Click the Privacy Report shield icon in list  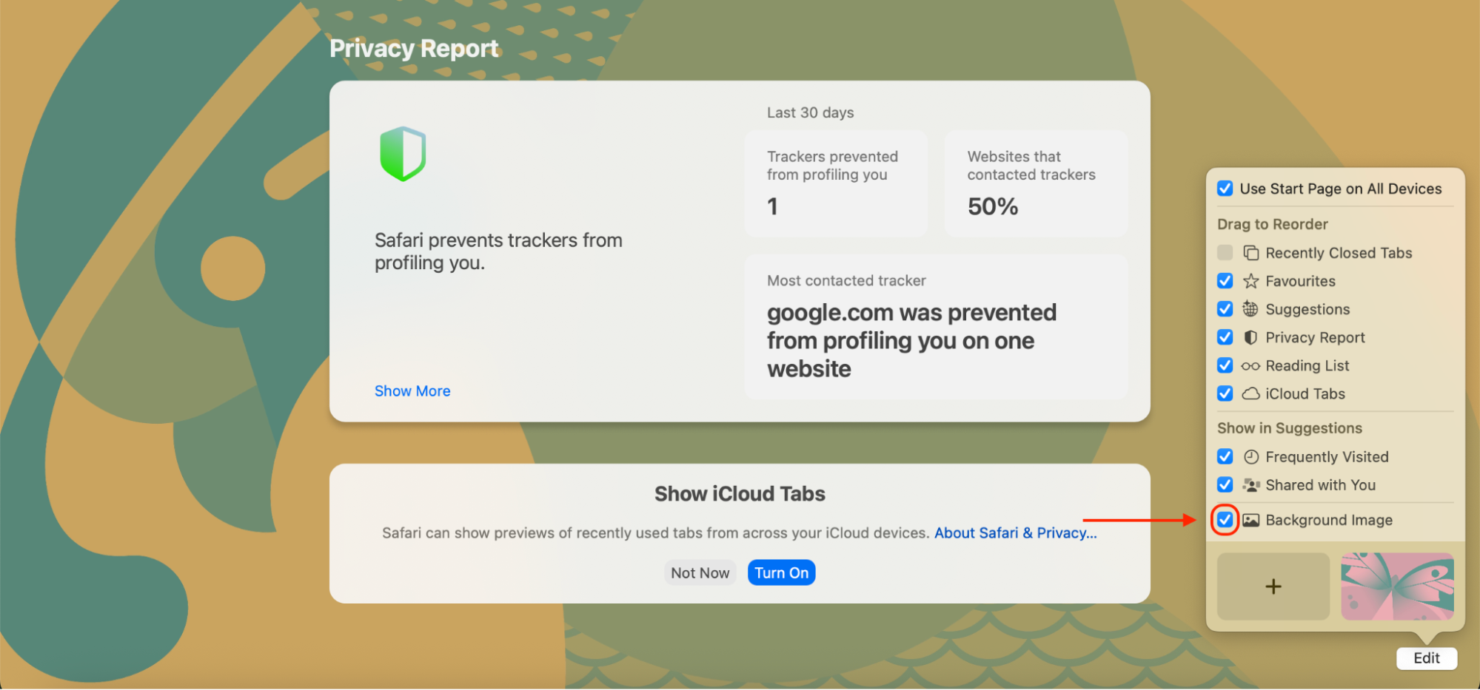1250,337
